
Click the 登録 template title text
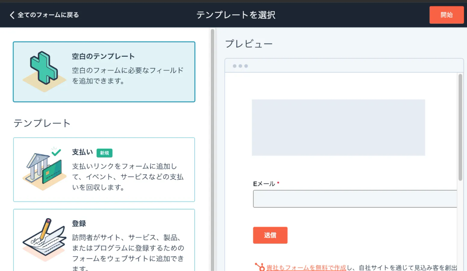point(79,224)
